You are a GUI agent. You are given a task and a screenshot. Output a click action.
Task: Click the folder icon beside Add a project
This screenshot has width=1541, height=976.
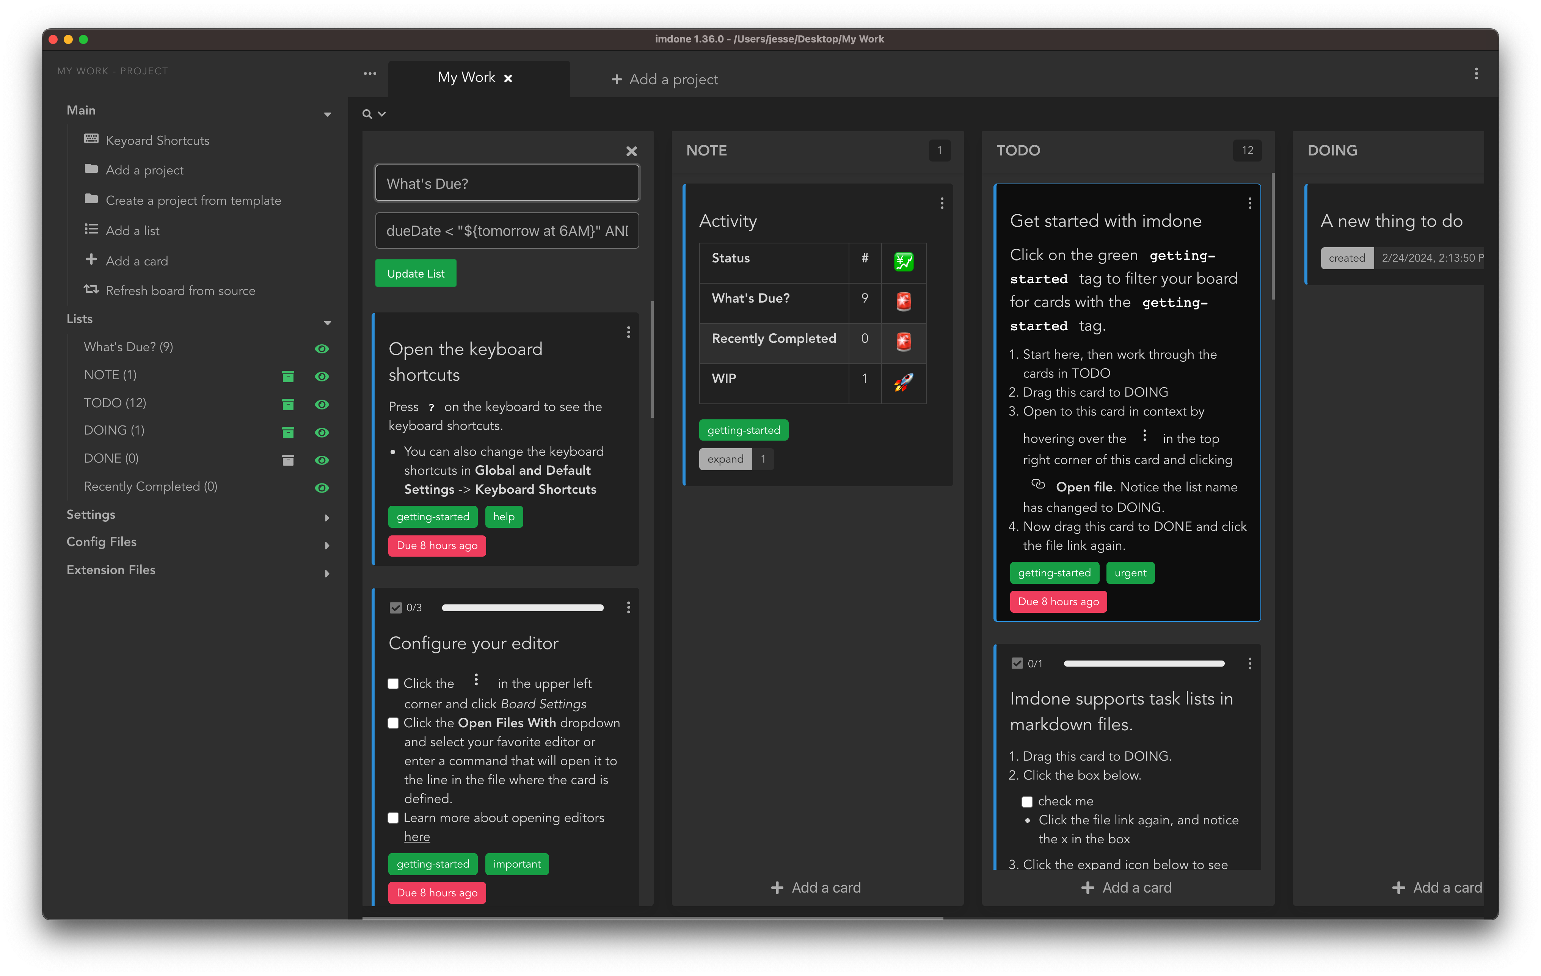91,169
